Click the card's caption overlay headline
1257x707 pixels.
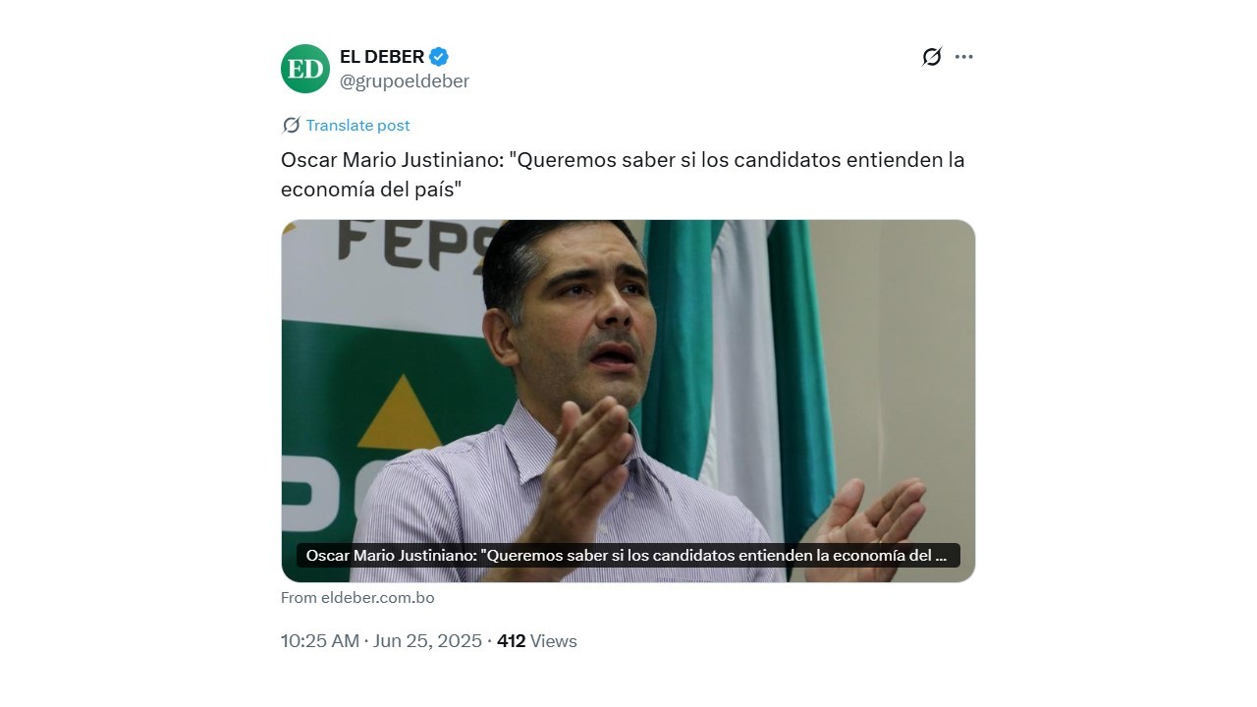pyautogui.click(x=628, y=555)
